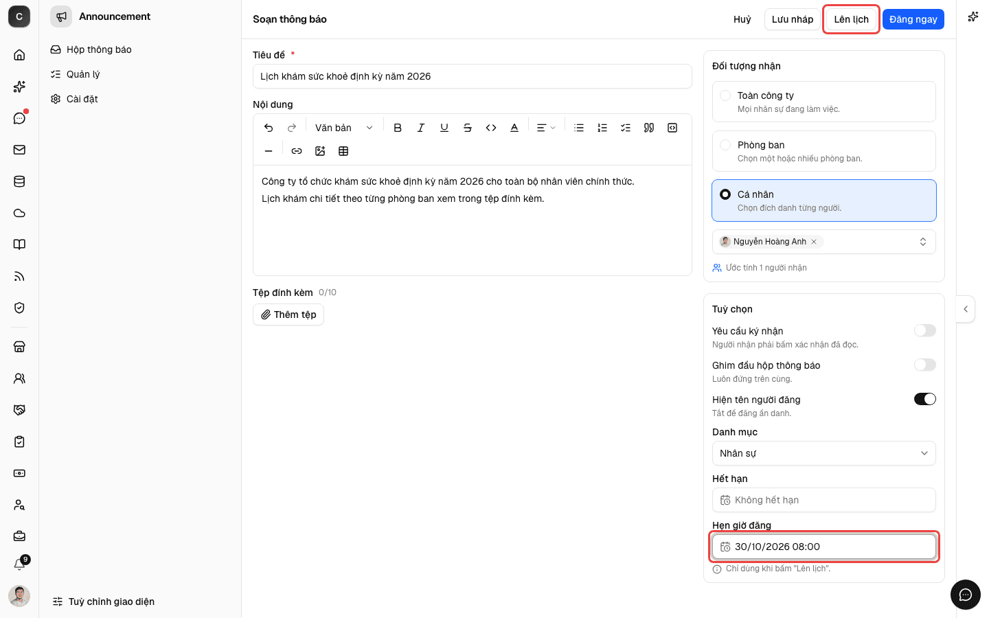This screenshot has width=989, height=618.
Task: Apply strikethrough formatting
Action: (468, 128)
